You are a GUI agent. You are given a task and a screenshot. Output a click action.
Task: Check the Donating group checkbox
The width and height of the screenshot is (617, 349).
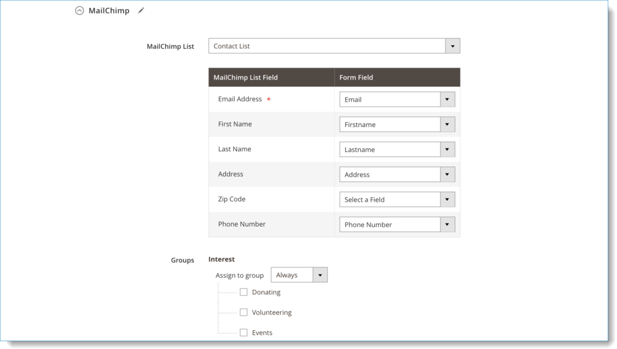[x=243, y=292]
